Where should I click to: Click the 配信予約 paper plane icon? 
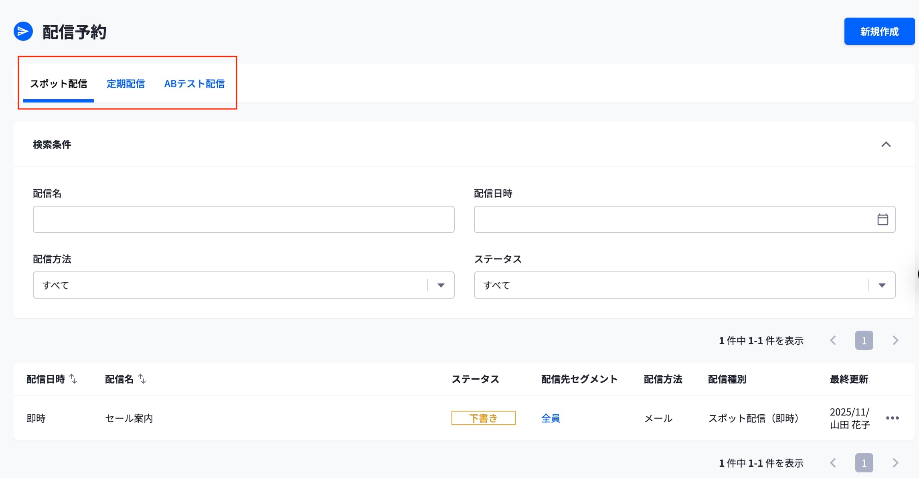(x=23, y=32)
